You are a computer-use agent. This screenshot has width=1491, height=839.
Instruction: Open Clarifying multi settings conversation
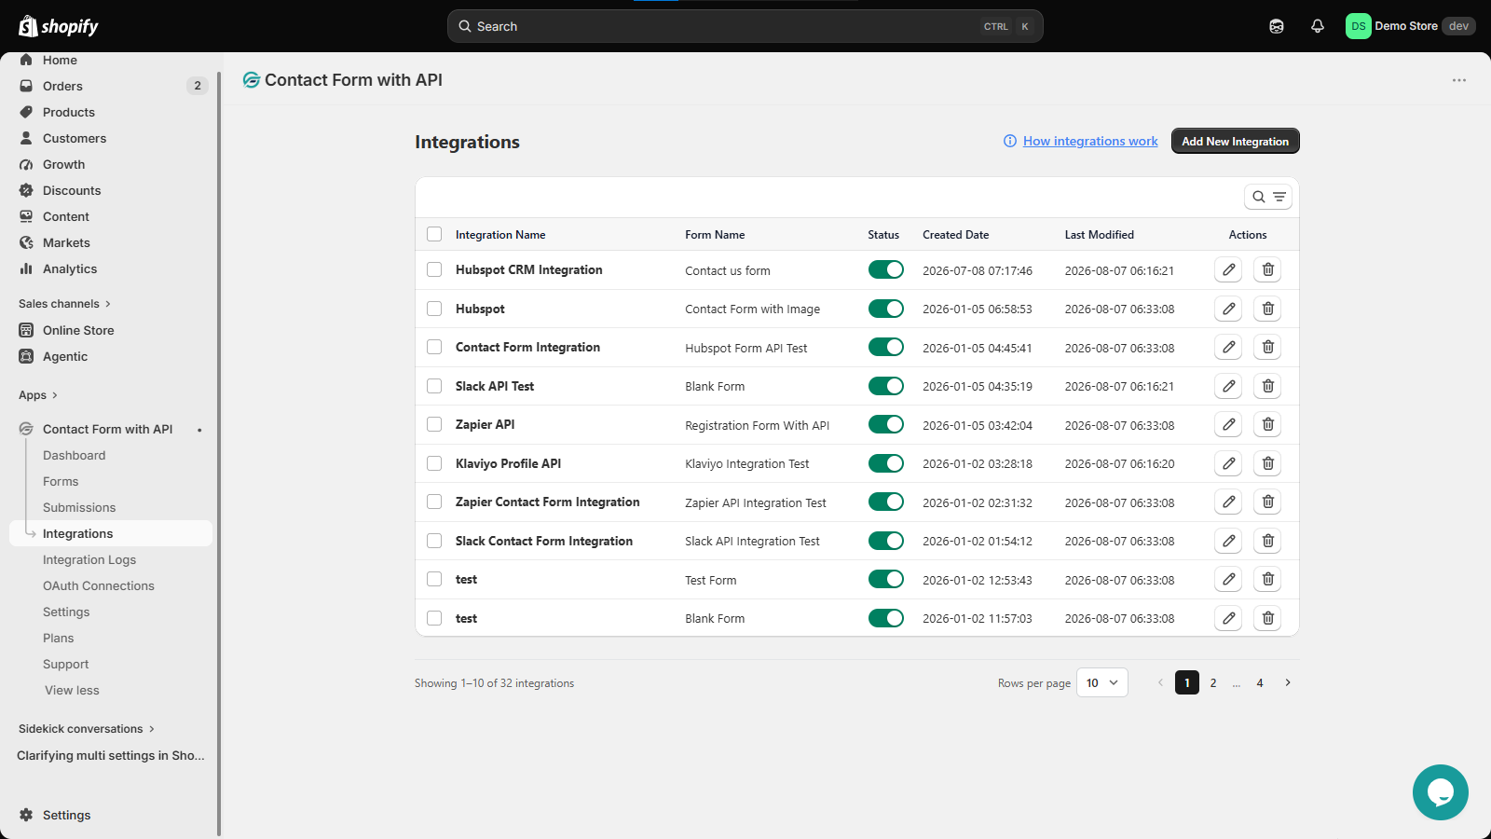pyautogui.click(x=111, y=755)
